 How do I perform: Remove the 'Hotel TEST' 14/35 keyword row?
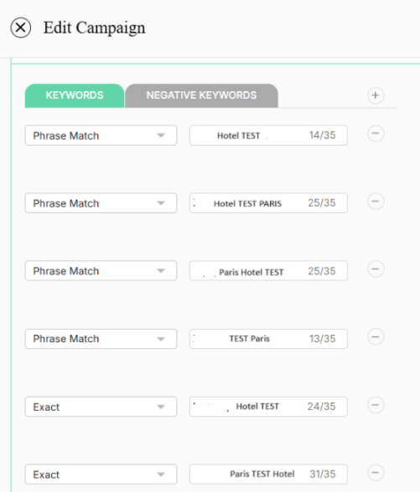(x=376, y=134)
